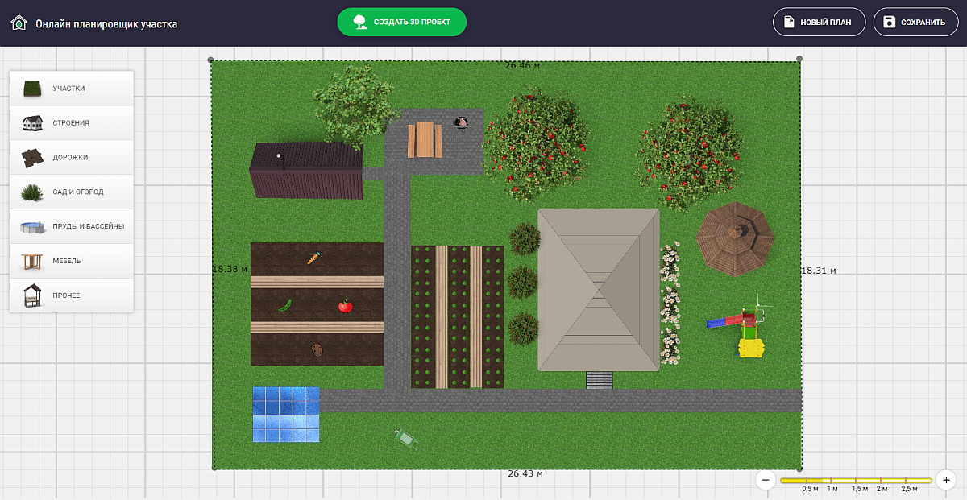Click the Новый план button
The height and width of the screenshot is (500, 967).
[x=819, y=23]
